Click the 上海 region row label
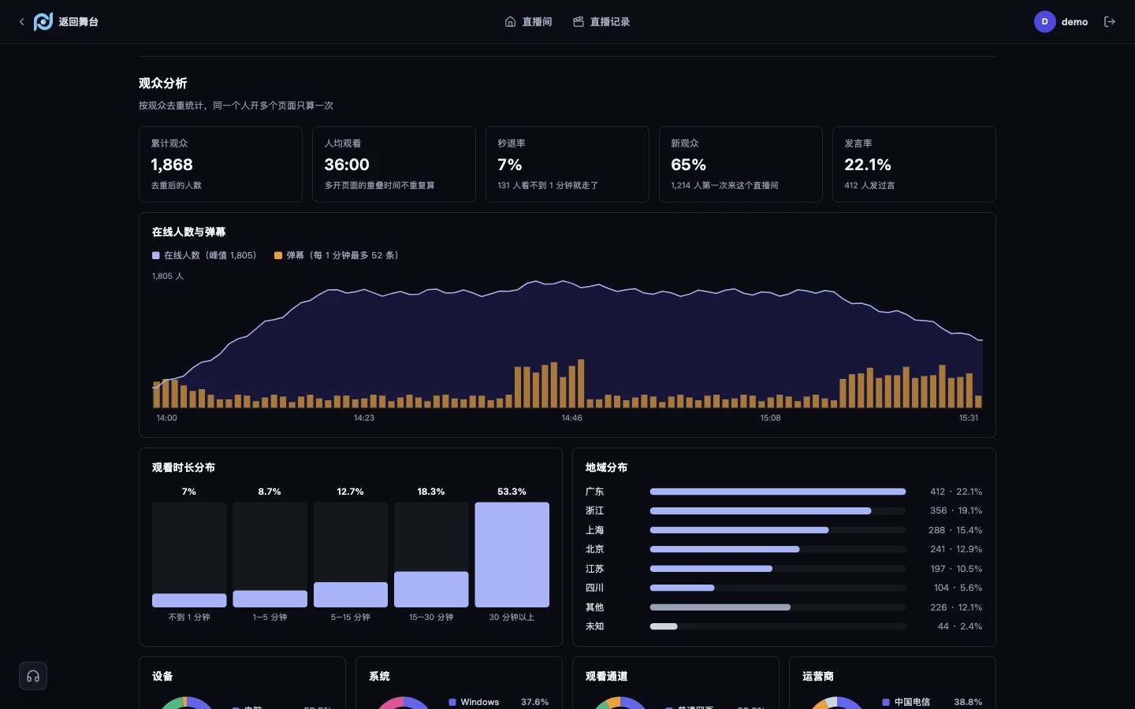The height and width of the screenshot is (709, 1135). click(x=594, y=530)
